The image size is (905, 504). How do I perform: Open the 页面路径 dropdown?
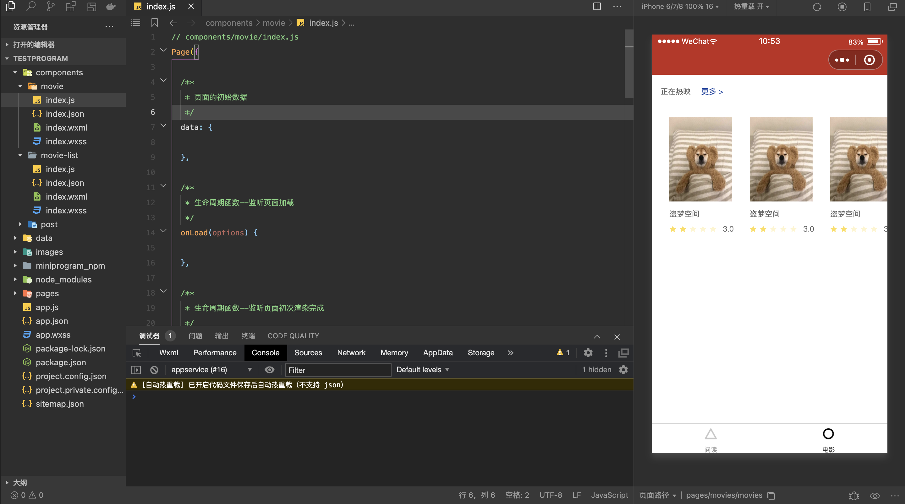pyautogui.click(x=657, y=495)
